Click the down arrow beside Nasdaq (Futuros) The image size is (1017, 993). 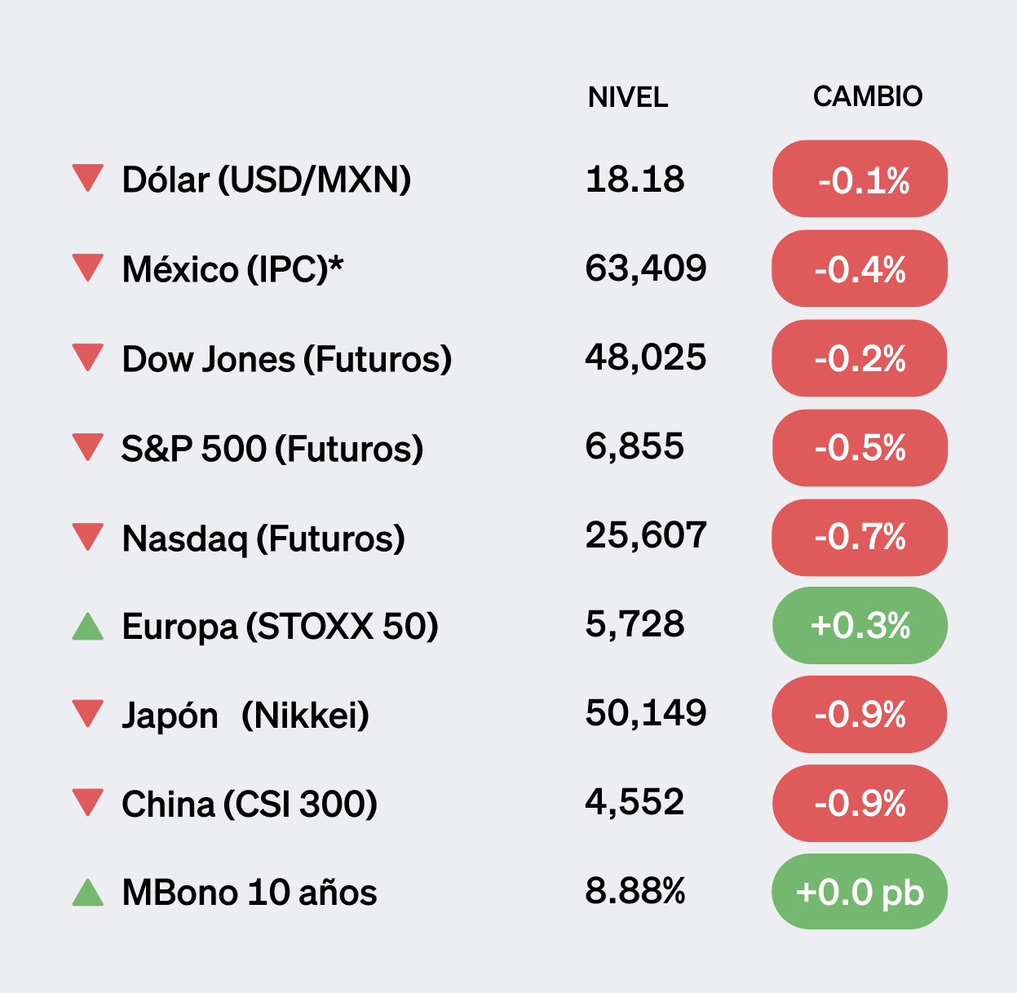87,536
